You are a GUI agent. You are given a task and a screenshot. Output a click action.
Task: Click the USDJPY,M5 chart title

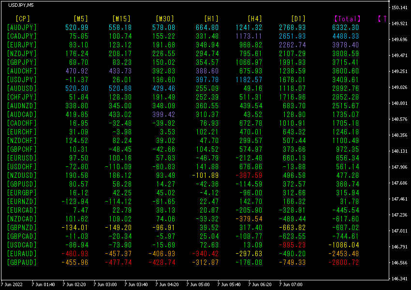[x=21, y=5]
